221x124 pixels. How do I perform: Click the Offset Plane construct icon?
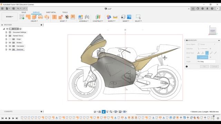tap(98, 17)
